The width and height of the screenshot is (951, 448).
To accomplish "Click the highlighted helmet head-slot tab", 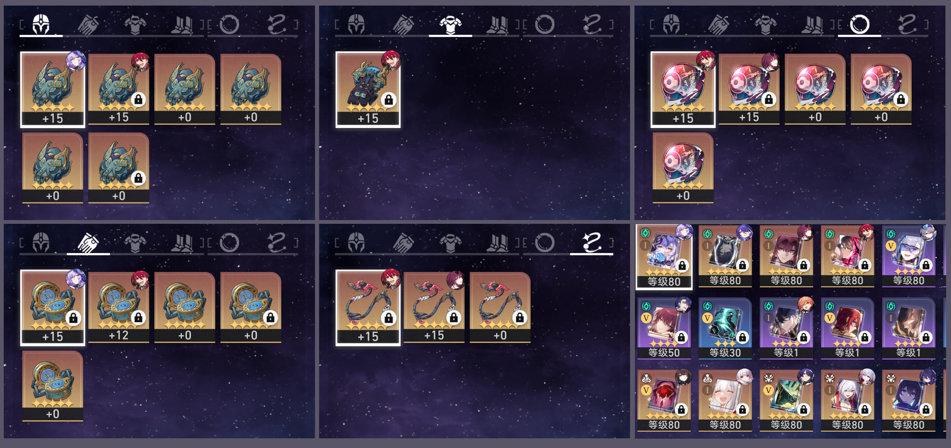I will click(x=41, y=24).
